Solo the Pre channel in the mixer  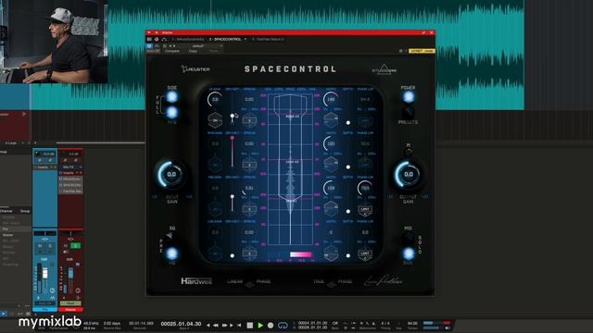point(49,246)
